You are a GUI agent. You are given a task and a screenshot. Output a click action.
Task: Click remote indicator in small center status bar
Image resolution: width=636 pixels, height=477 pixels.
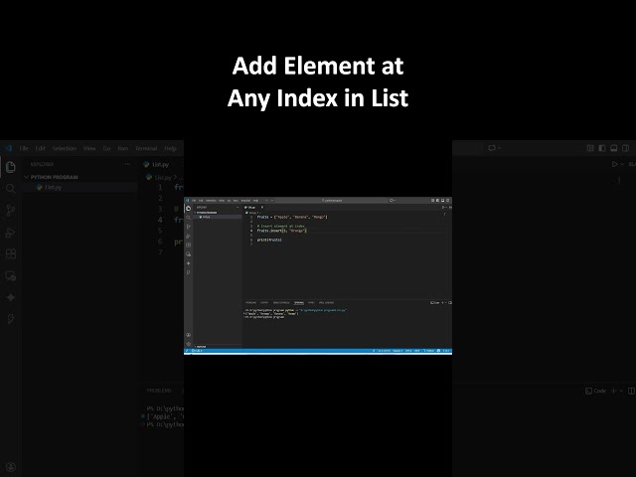[x=187, y=351]
